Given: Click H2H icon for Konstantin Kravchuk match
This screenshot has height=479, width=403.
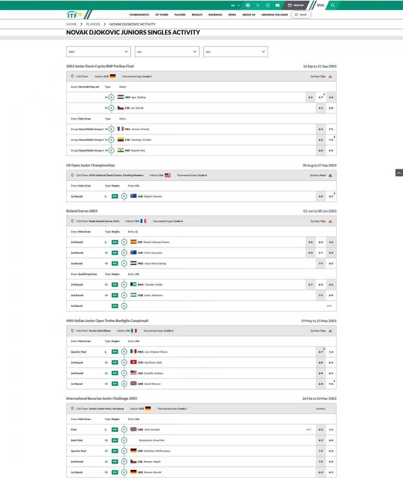Looking at the screenshot, I should pyautogui.click(x=115, y=440).
